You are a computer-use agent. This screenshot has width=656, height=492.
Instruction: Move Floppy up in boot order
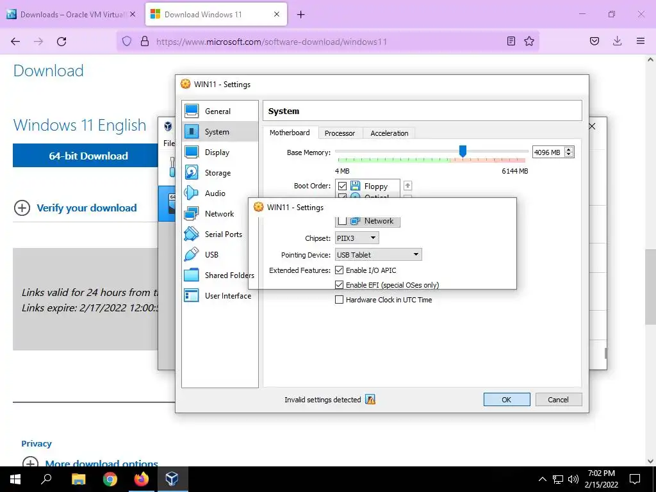[408, 185]
